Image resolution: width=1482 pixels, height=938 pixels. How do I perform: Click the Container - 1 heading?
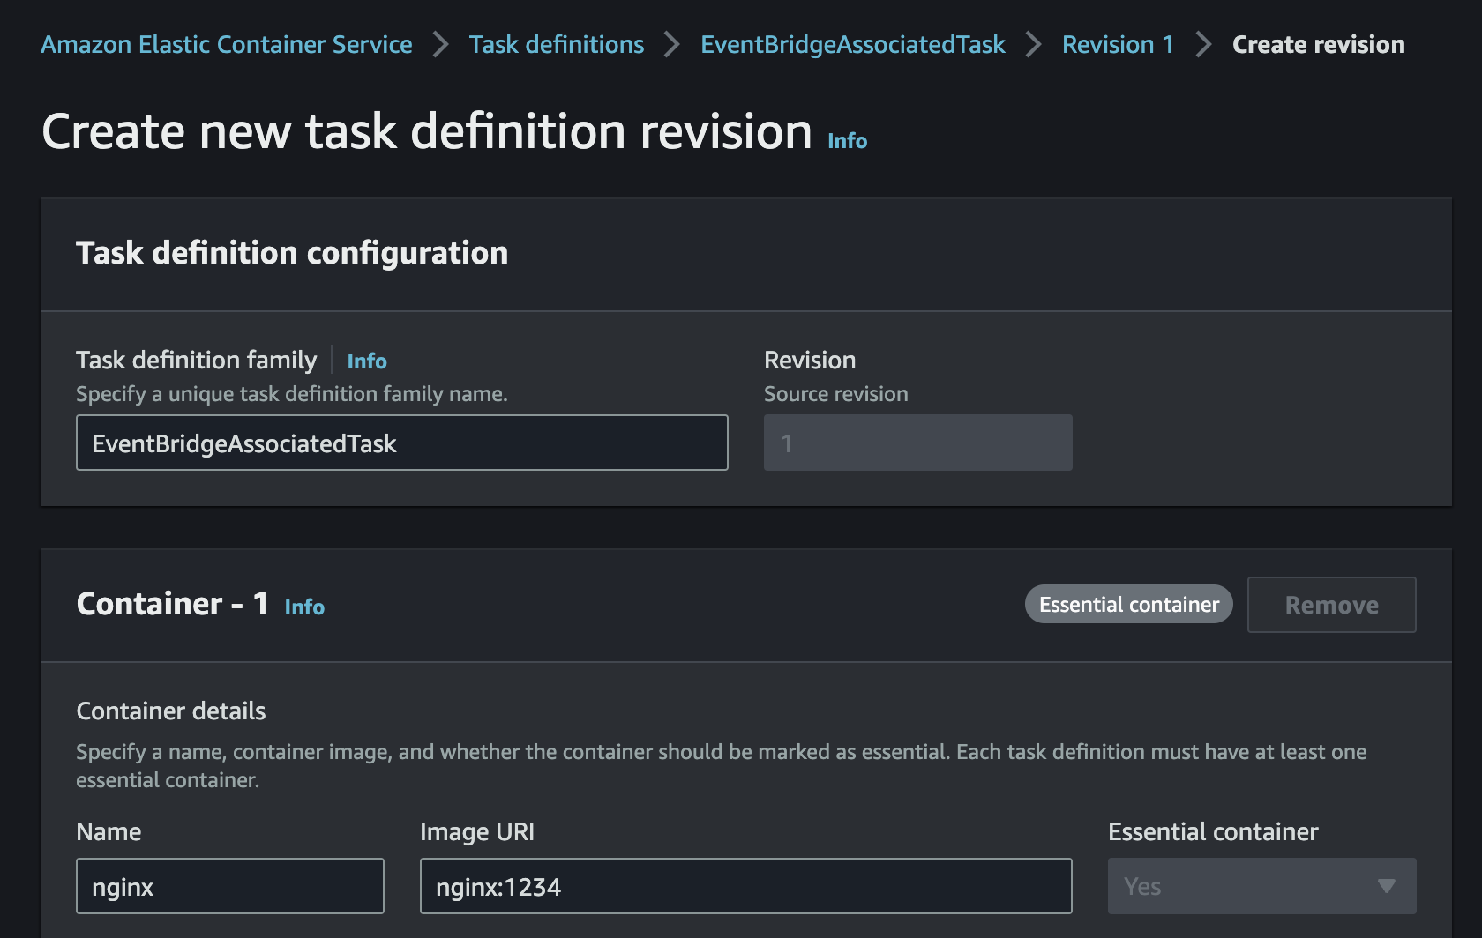coord(172,604)
